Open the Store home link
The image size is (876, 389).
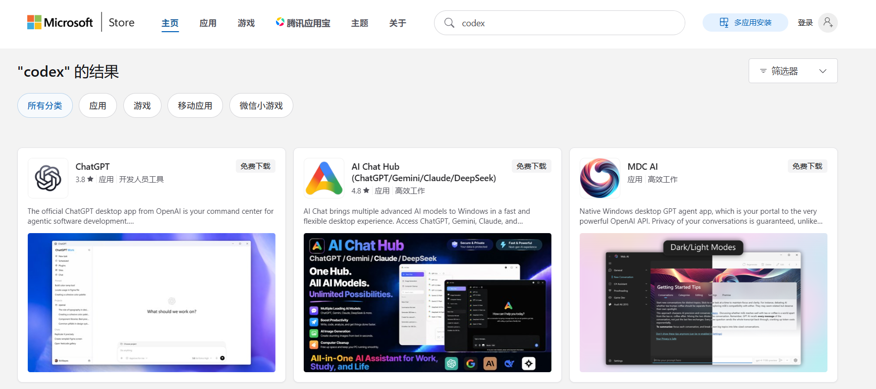(x=121, y=23)
